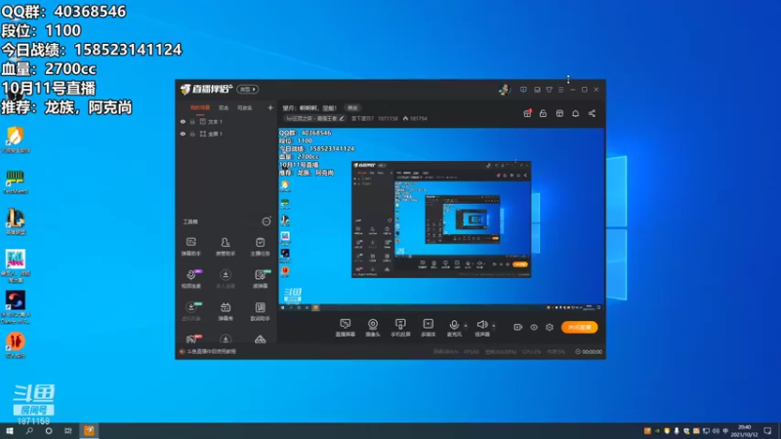
Task: Open the 弹幕助手 danmaku assistant tool
Action: (190, 247)
